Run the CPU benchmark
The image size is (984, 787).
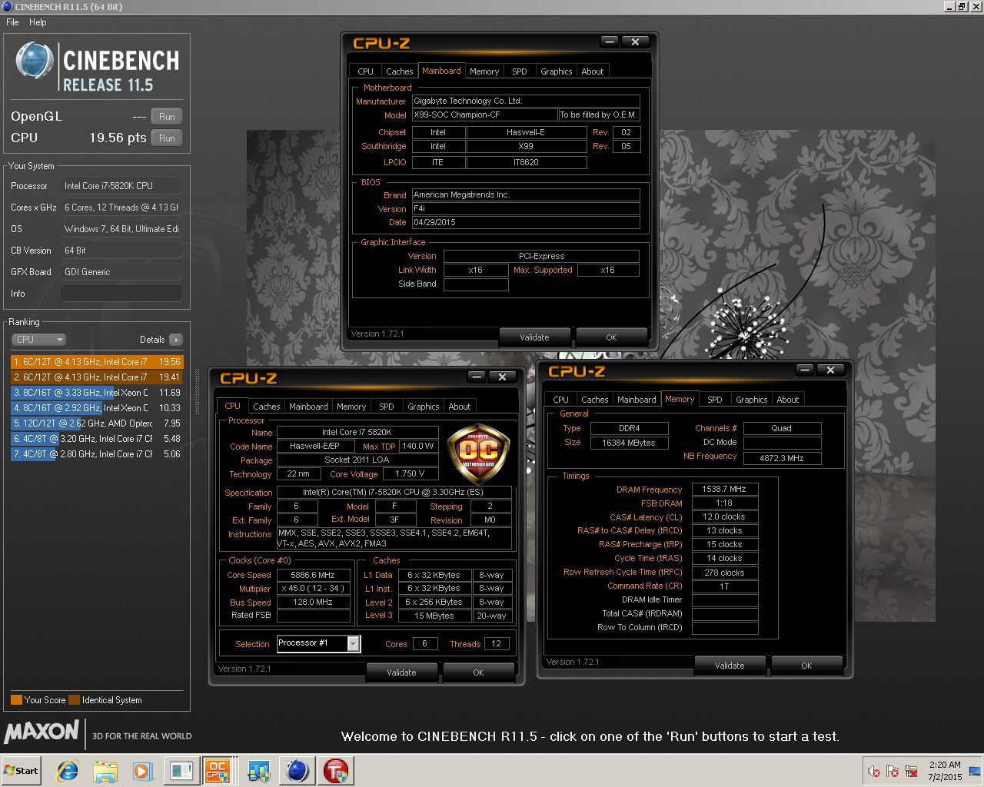167,138
